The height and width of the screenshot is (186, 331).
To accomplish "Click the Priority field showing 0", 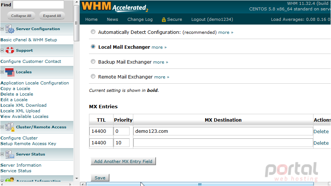I will pos(122,131).
